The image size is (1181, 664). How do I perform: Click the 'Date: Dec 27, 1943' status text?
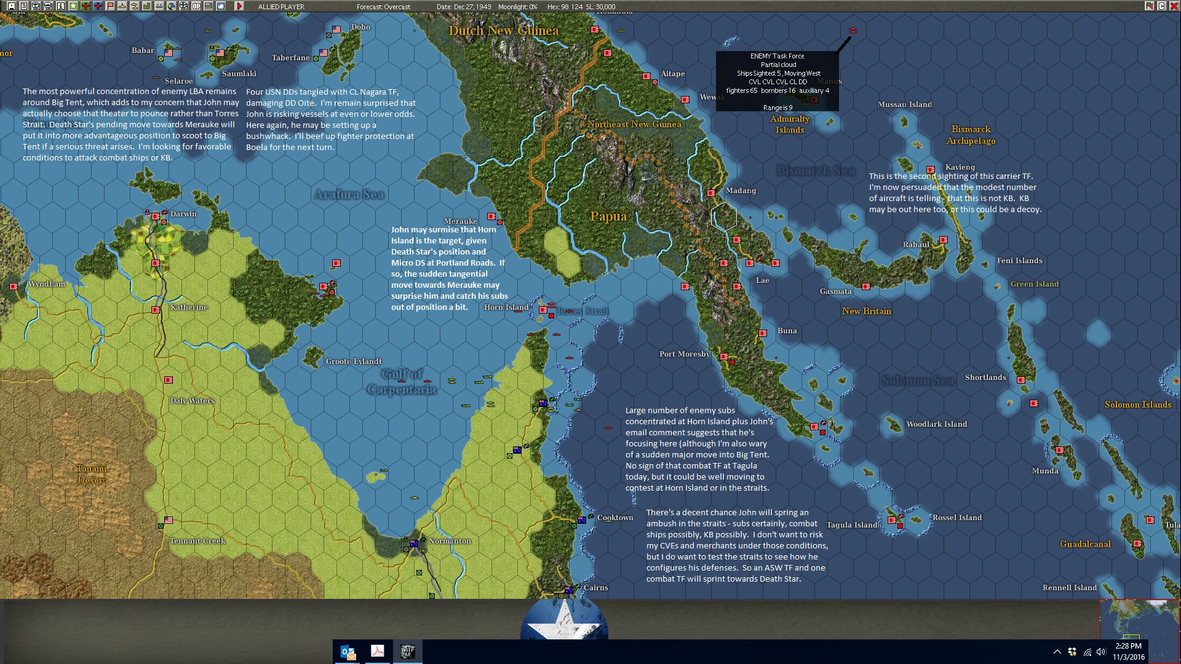[x=464, y=7]
